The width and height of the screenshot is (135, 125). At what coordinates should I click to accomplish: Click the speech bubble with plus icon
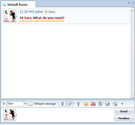[115, 104]
